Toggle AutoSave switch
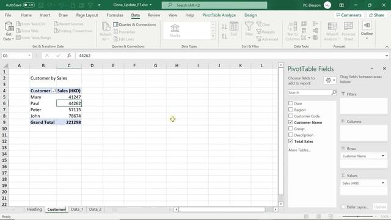The width and height of the screenshot is (391, 220). pyautogui.click(x=29, y=5)
